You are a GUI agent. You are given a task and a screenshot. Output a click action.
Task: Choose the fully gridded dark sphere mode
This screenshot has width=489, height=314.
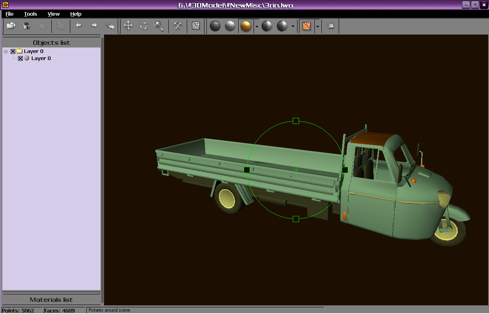pos(267,26)
